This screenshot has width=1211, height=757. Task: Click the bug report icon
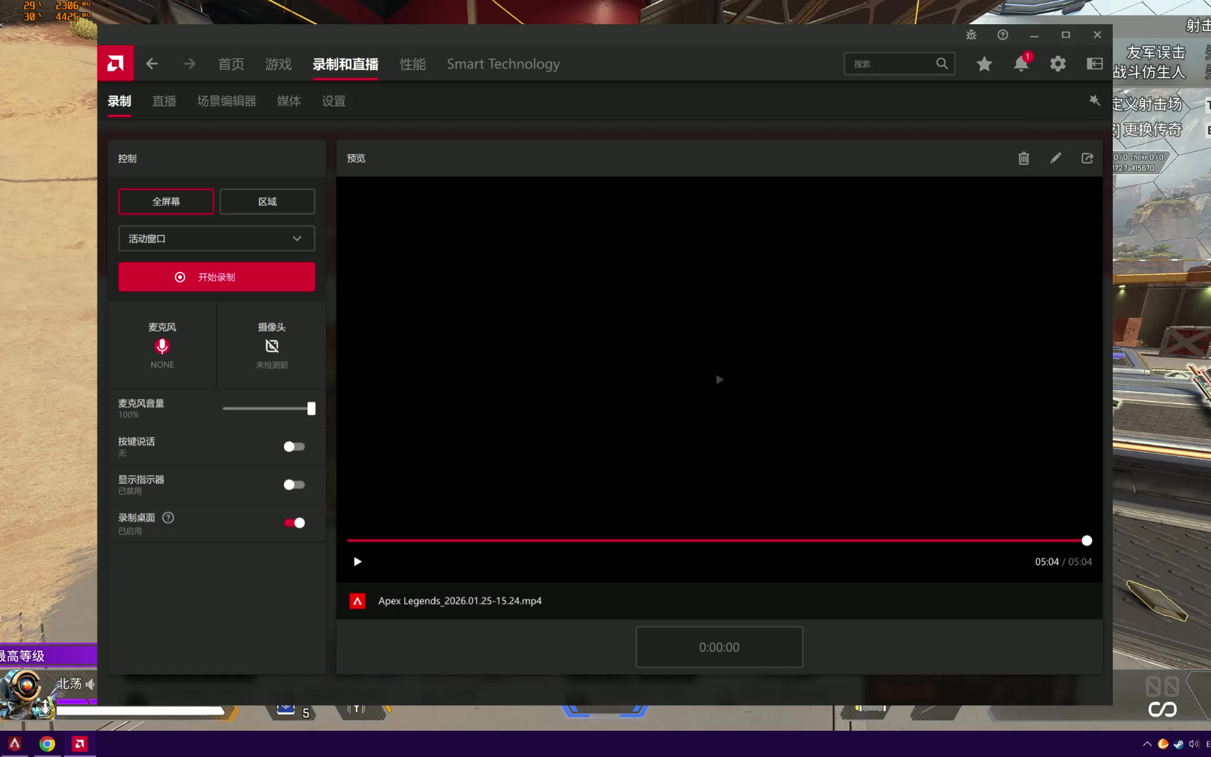click(x=971, y=35)
